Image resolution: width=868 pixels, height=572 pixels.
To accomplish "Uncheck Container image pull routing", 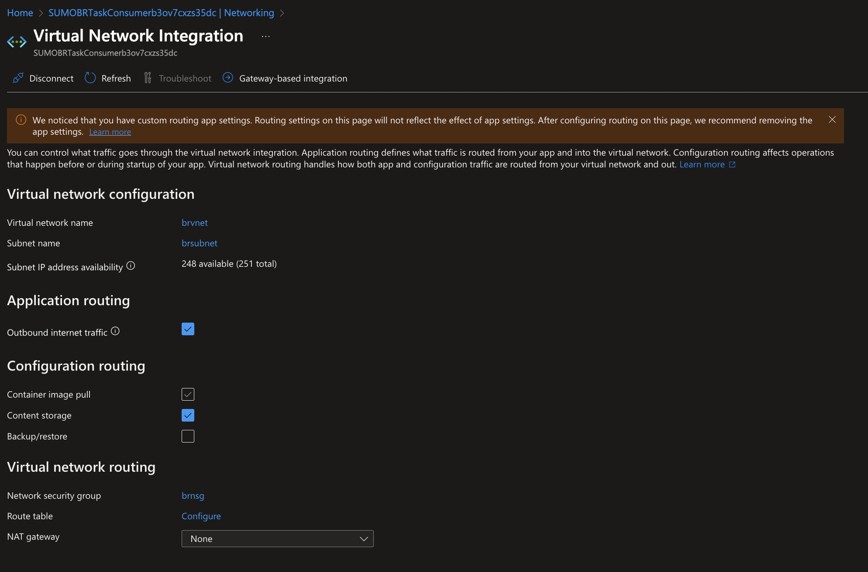I will (x=187, y=394).
